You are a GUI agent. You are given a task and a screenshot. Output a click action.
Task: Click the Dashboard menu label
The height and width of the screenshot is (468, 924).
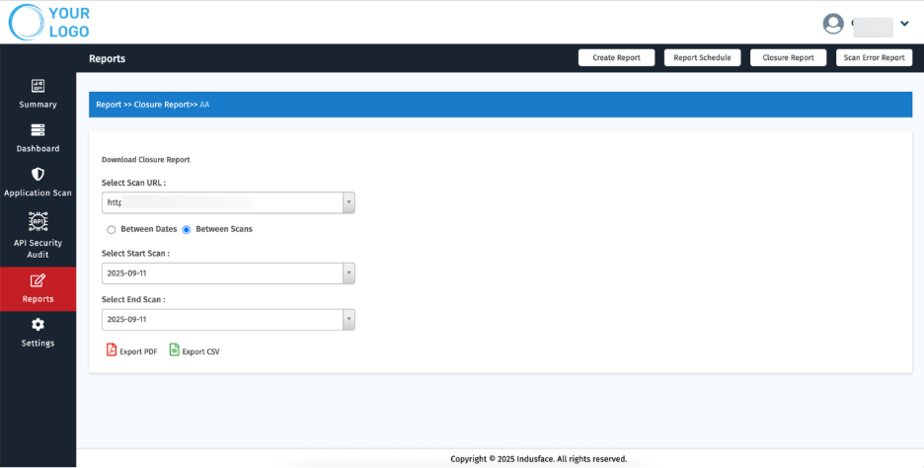[38, 148]
